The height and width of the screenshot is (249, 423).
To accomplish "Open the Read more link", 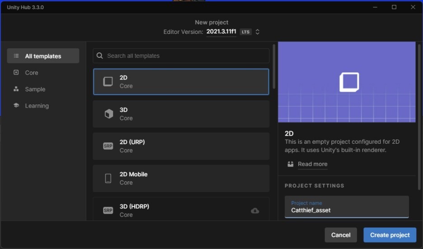I will pyautogui.click(x=312, y=164).
